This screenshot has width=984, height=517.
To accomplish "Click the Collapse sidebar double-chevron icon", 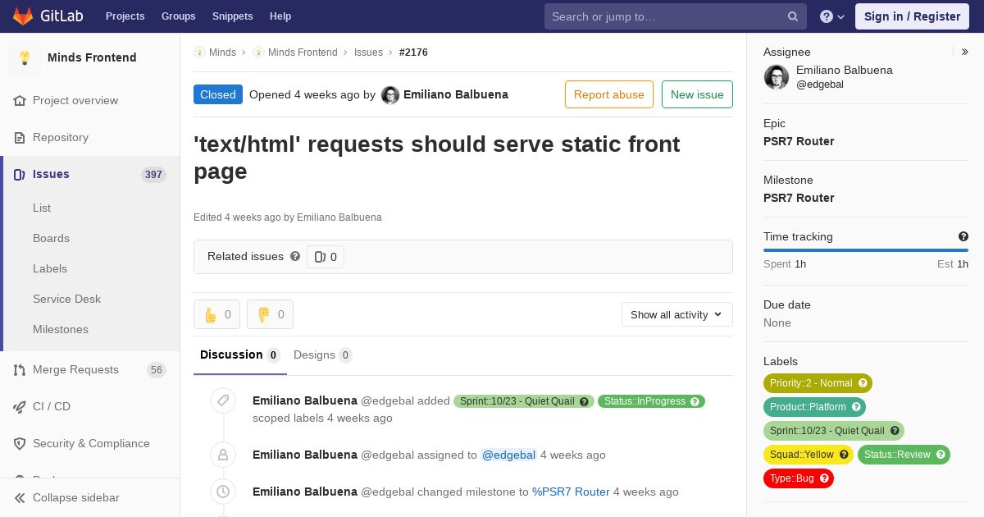I will tap(20, 498).
